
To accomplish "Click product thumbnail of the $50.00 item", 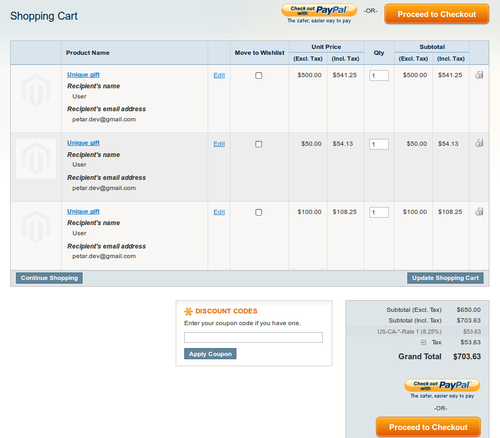I will point(36,159).
